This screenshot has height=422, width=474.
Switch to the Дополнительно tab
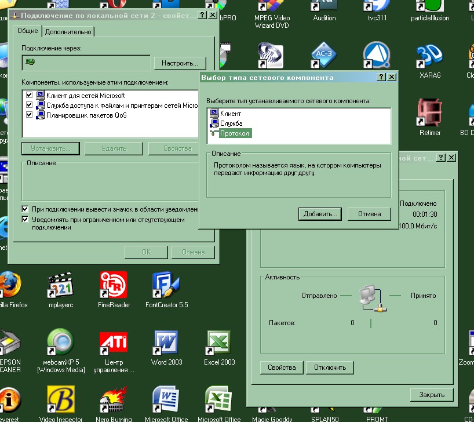tap(68, 32)
